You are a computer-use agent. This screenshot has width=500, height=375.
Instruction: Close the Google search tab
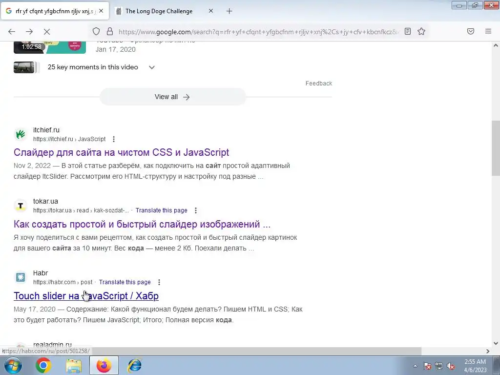[101, 11]
